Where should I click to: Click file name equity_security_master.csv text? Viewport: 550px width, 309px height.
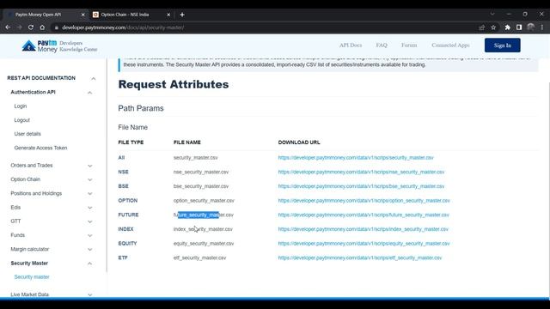204,244
